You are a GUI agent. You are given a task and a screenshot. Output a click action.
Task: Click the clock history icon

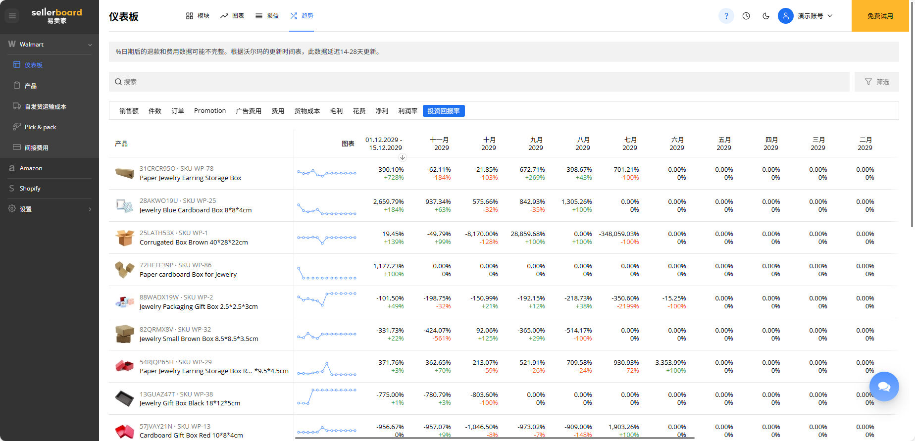click(x=746, y=16)
